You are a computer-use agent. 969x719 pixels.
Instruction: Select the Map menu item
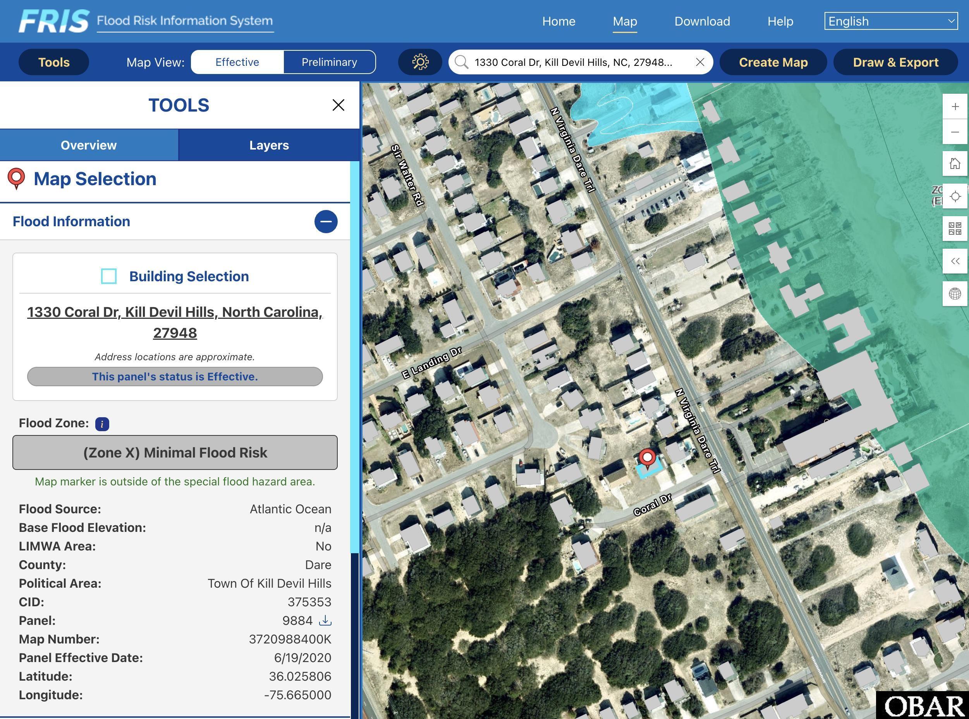625,21
